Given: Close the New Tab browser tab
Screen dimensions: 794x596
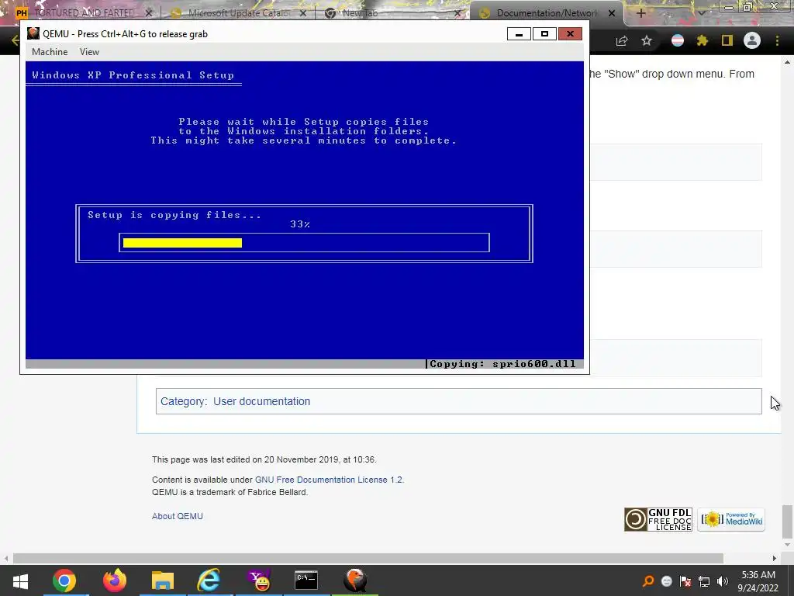Looking at the screenshot, I should pyautogui.click(x=457, y=13).
